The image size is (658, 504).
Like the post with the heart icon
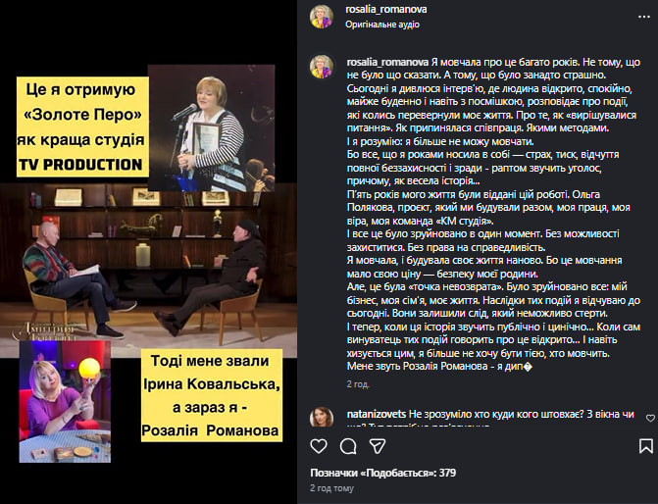tap(319, 446)
